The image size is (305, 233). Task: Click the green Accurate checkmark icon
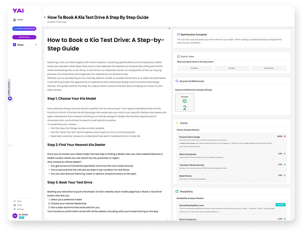pos(185,101)
